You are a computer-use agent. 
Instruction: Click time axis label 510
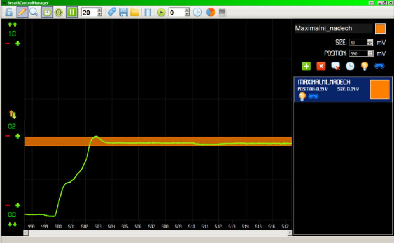tap(192, 227)
